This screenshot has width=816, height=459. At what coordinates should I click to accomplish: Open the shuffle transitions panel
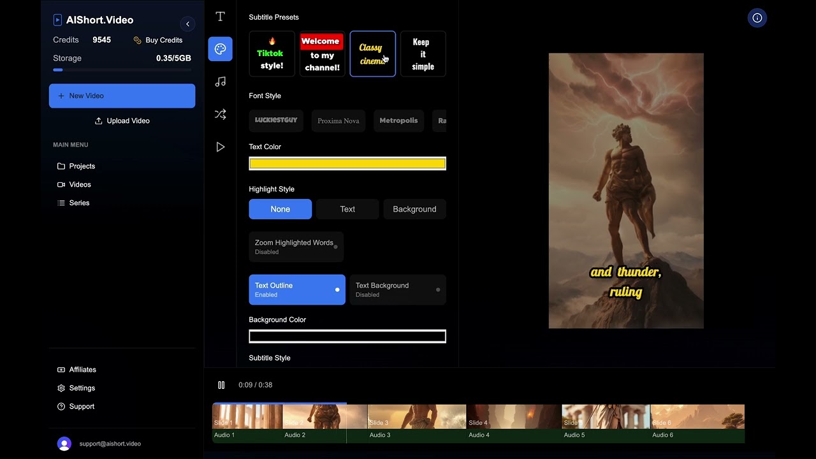point(220,115)
